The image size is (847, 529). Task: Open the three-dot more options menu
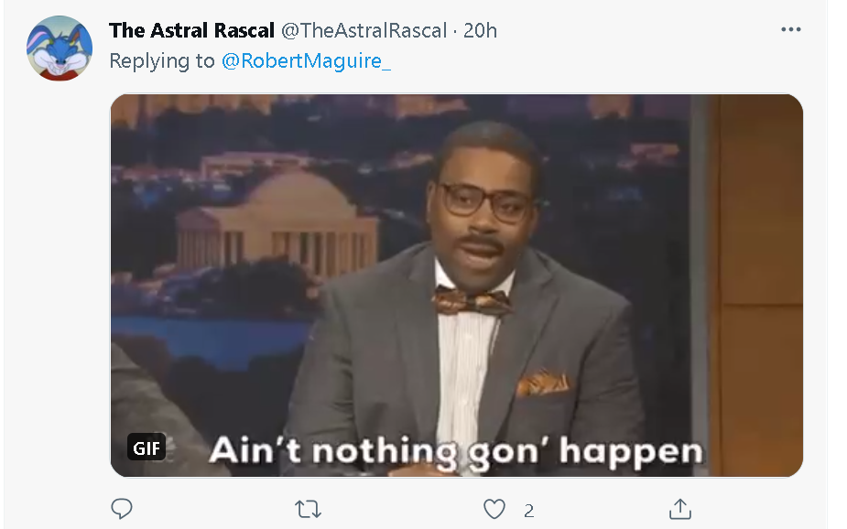[x=791, y=29]
